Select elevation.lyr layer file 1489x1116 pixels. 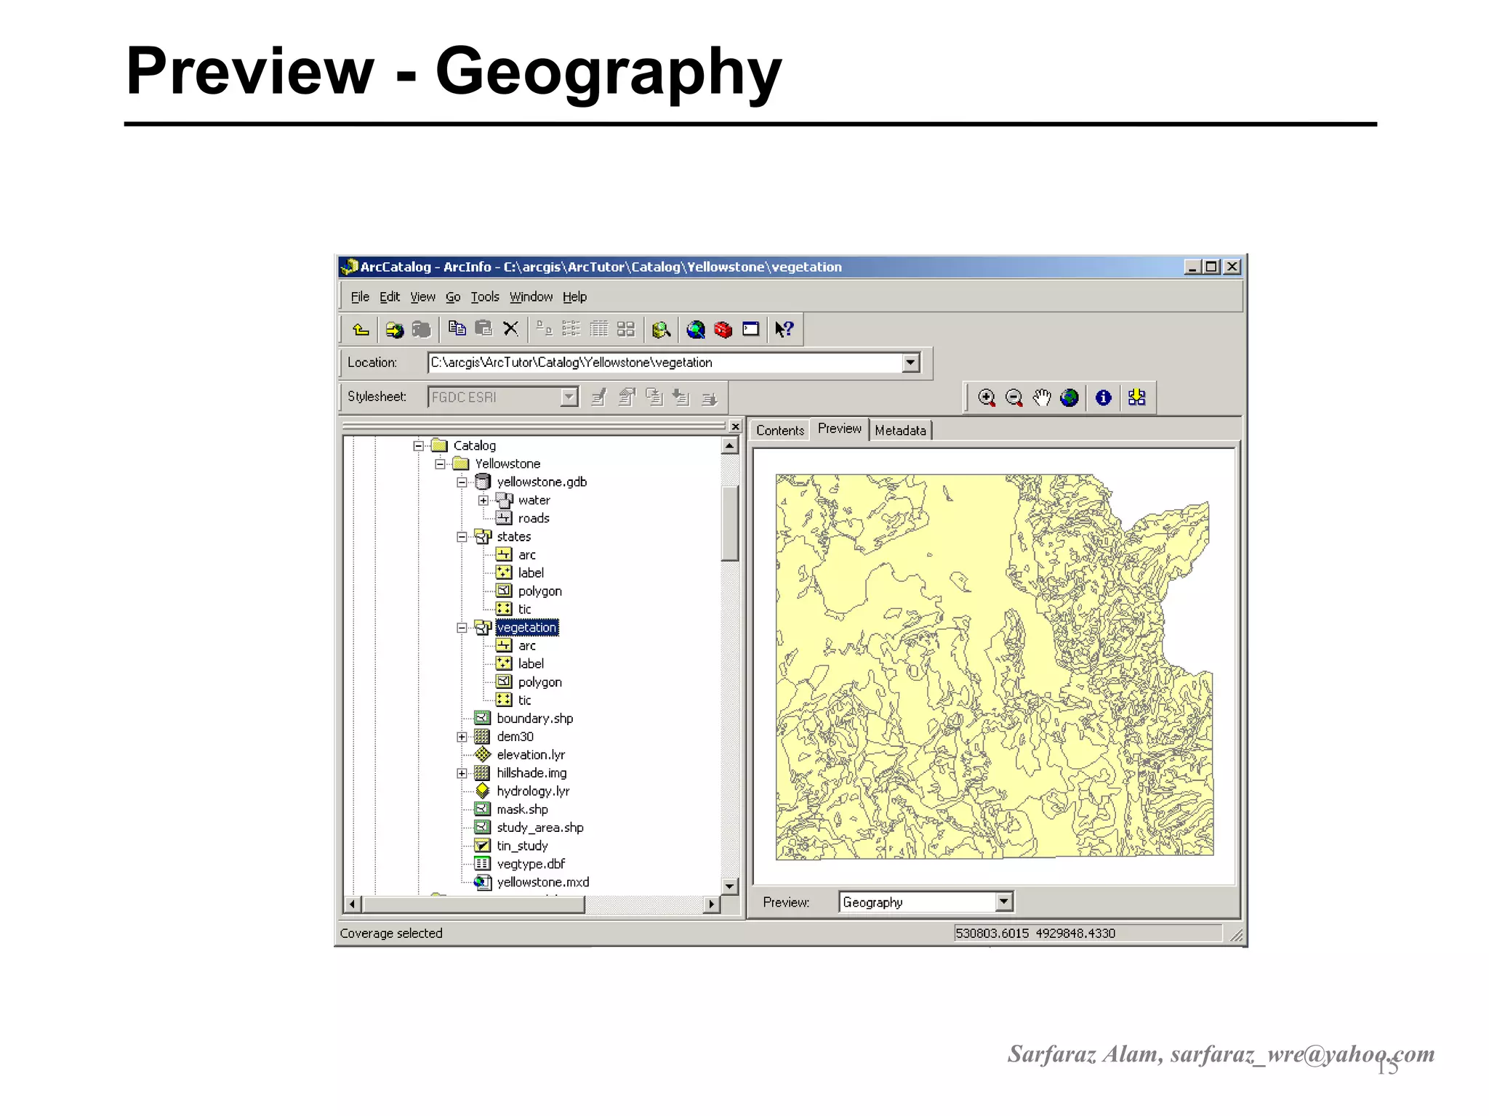tap(531, 755)
